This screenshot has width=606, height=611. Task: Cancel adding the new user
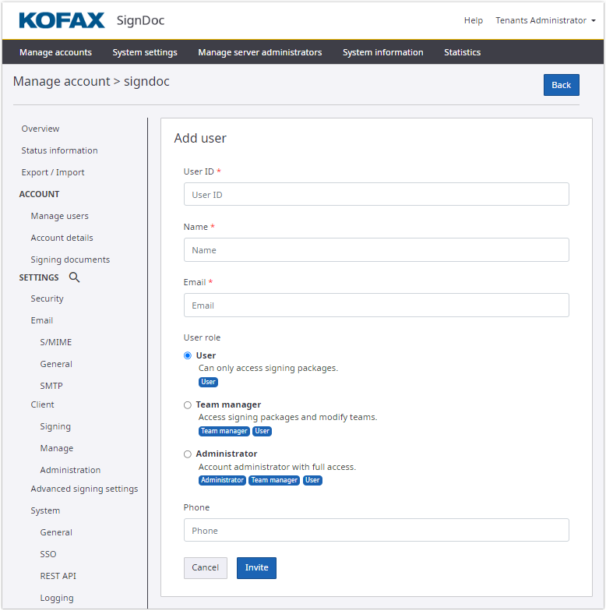click(x=205, y=567)
